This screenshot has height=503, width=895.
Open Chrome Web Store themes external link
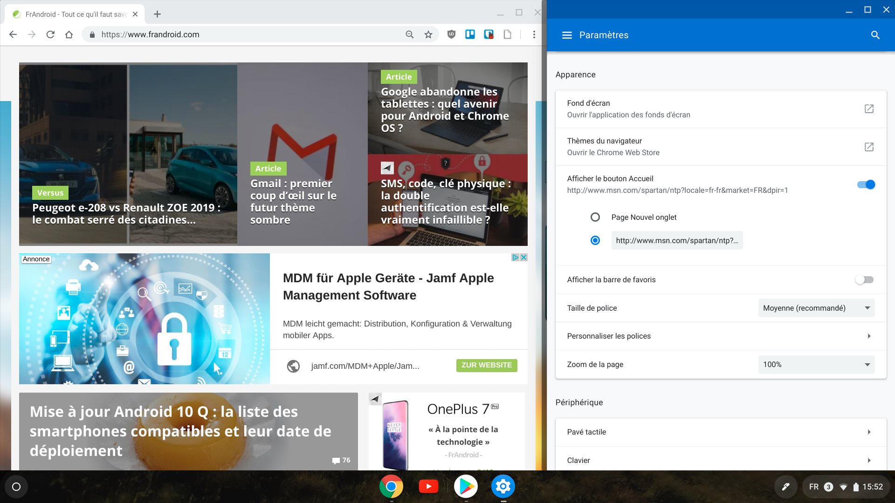coord(869,147)
